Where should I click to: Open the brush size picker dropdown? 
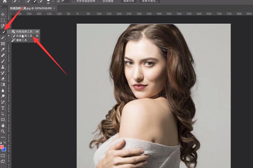(x=53, y=1)
